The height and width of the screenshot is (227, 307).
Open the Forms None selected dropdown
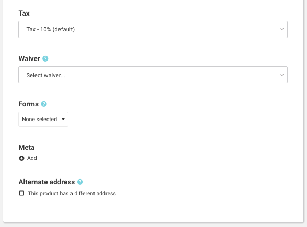tap(43, 119)
